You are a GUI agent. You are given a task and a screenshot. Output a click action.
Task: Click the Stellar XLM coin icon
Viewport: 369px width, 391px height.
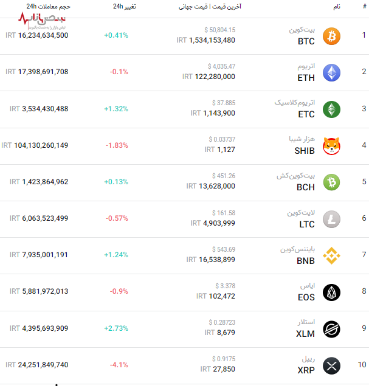(331, 329)
